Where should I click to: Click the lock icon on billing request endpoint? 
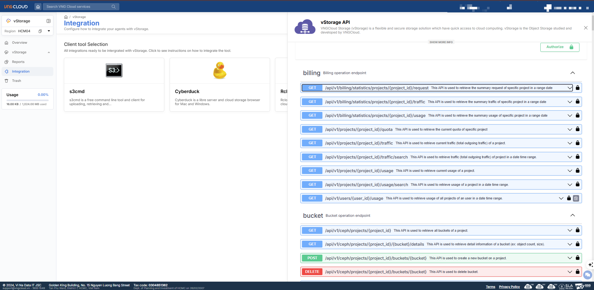[x=578, y=88]
